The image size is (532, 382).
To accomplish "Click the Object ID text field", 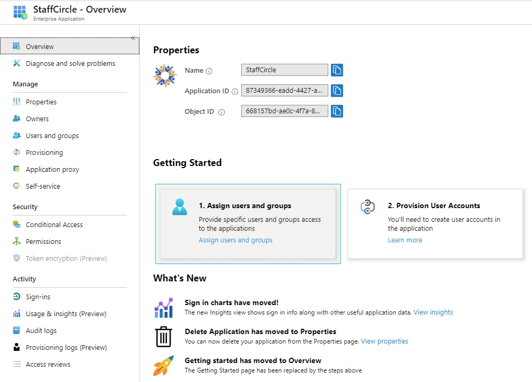I will (284, 111).
